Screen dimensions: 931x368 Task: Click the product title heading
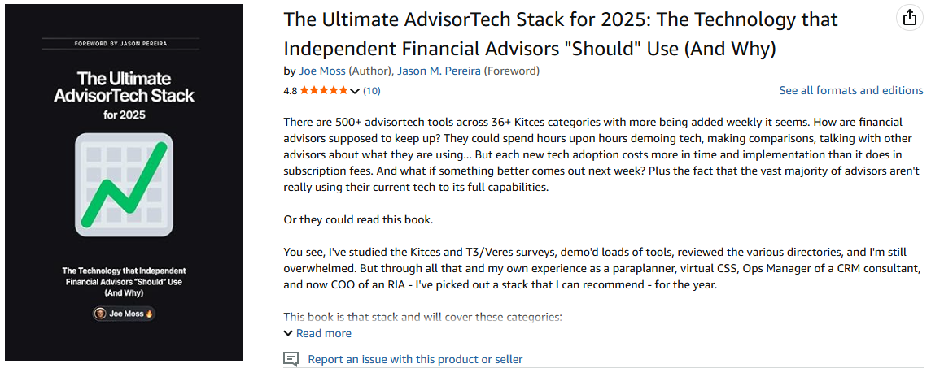[561, 34]
